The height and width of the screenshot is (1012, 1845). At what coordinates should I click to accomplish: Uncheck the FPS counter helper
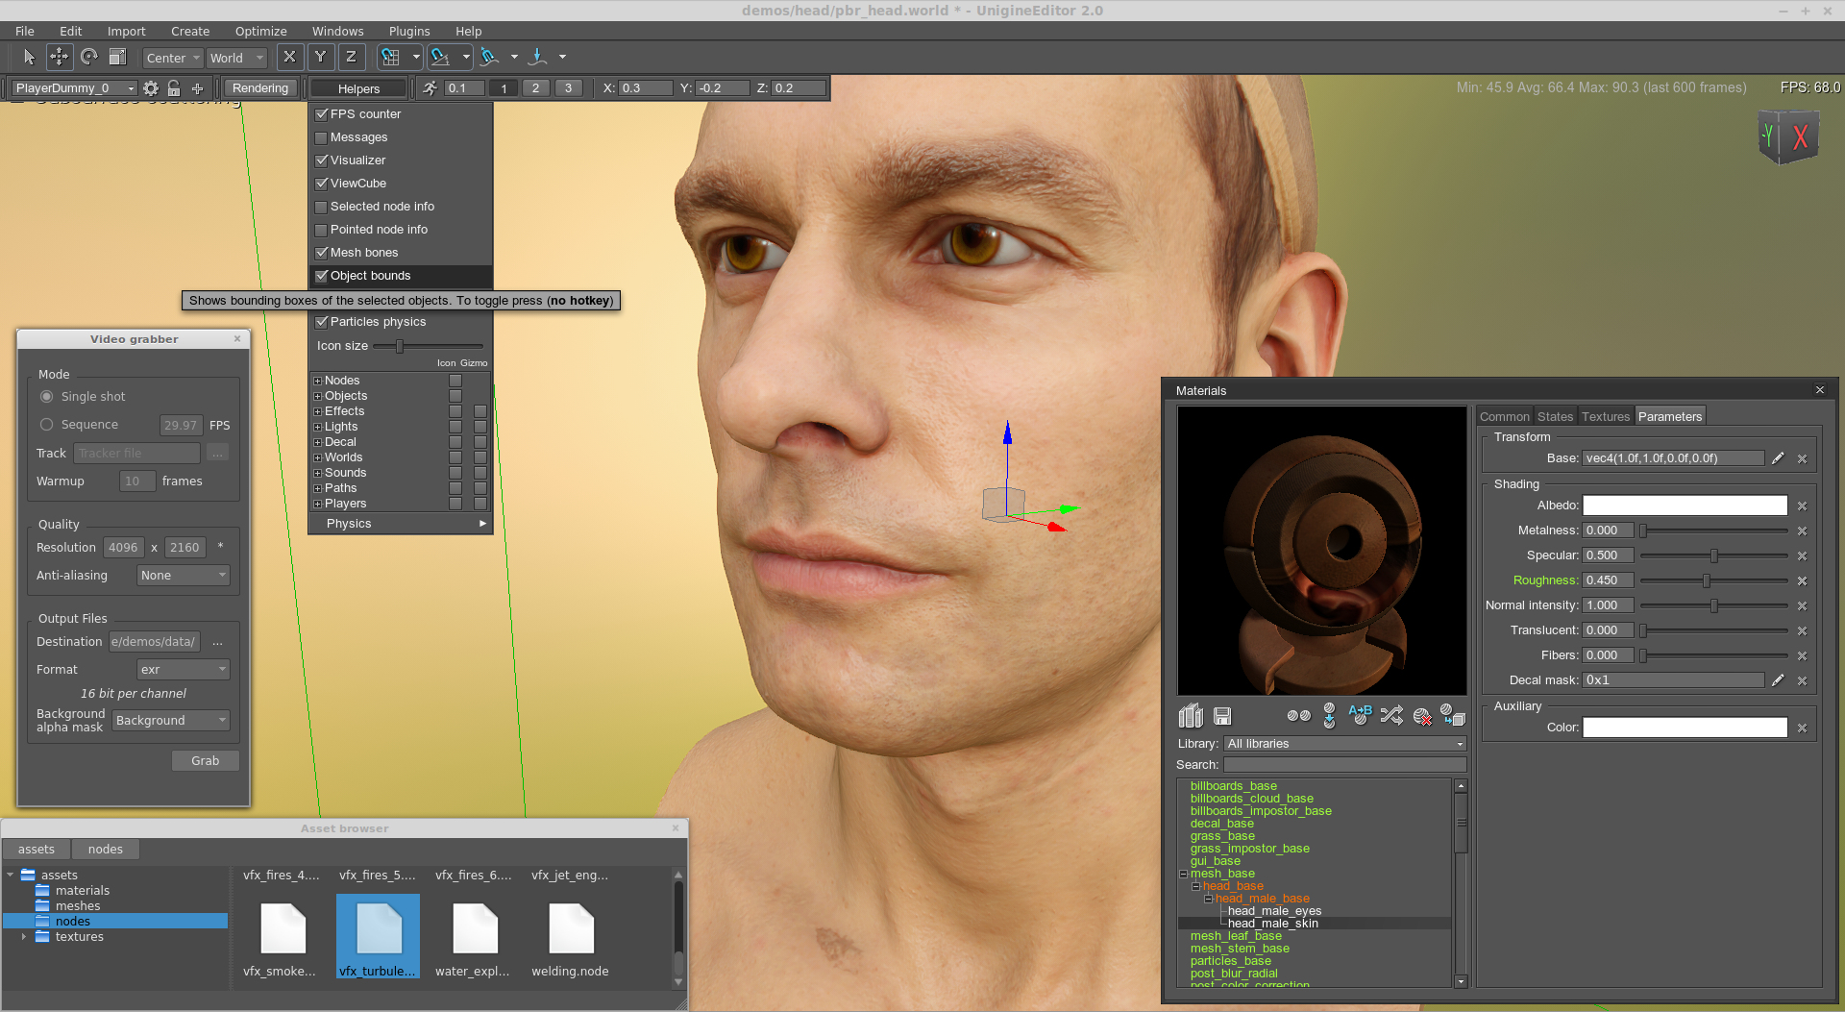pos(322,114)
